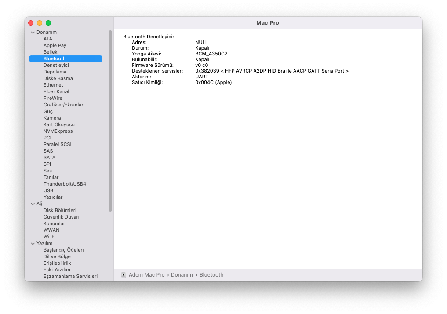Select Tanılar in the sidebar
Screen dimensions: 447x314
coord(51,177)
